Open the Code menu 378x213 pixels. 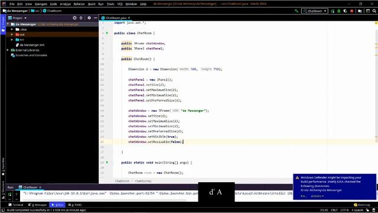click(53, 4)
